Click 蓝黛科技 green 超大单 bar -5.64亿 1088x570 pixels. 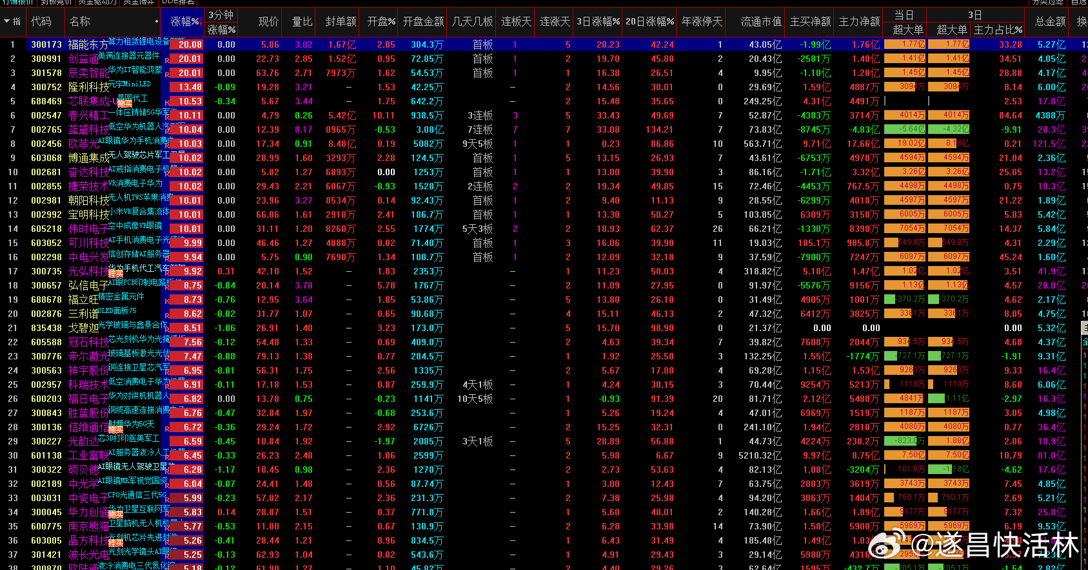click(x=904, y=129)
